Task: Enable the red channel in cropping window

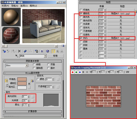Action: 73,72
